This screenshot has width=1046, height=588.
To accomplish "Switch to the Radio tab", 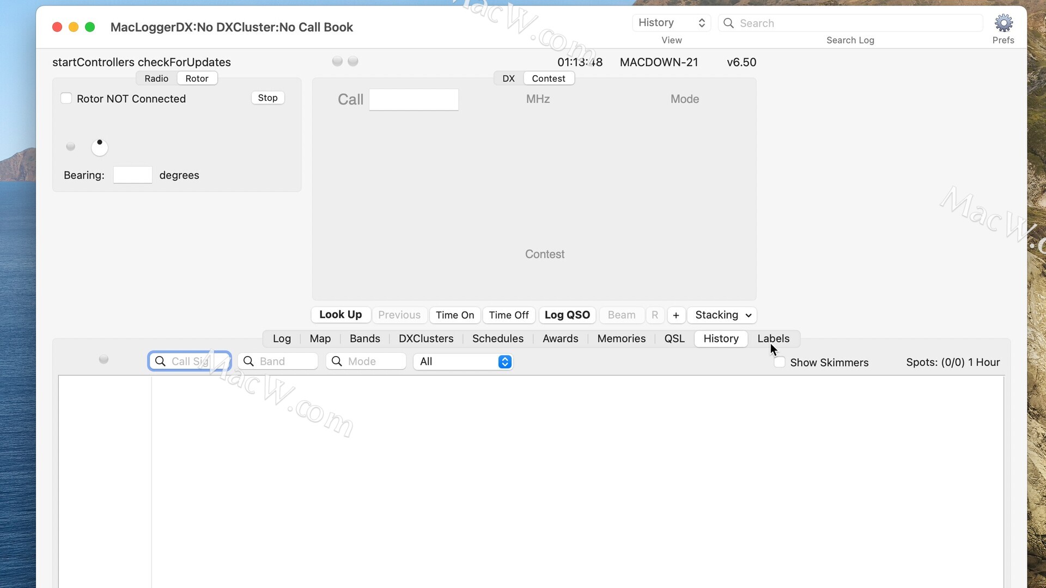I will point(156,78).
